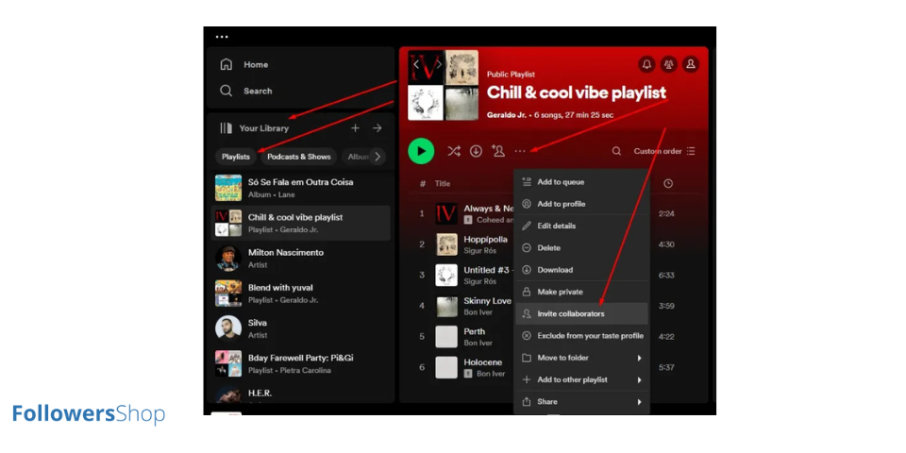Select the Perth track title
The image size is (906, 453).
(x=475, y=331)
